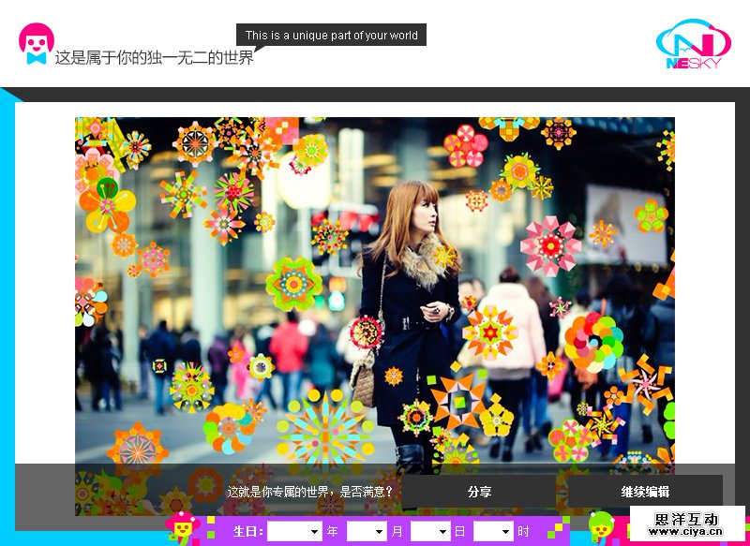Click the NESKY logo
Viewport: 750px width, 546px height.
tap(693, 44)
